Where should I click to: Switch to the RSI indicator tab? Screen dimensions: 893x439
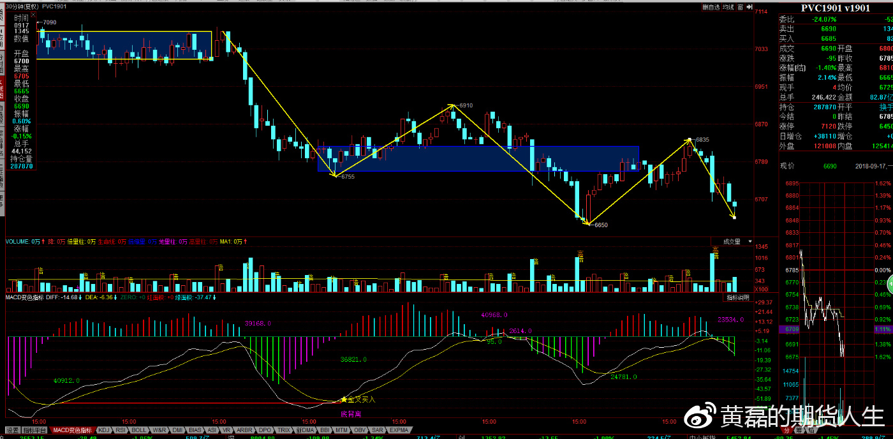tap(121, 430)
